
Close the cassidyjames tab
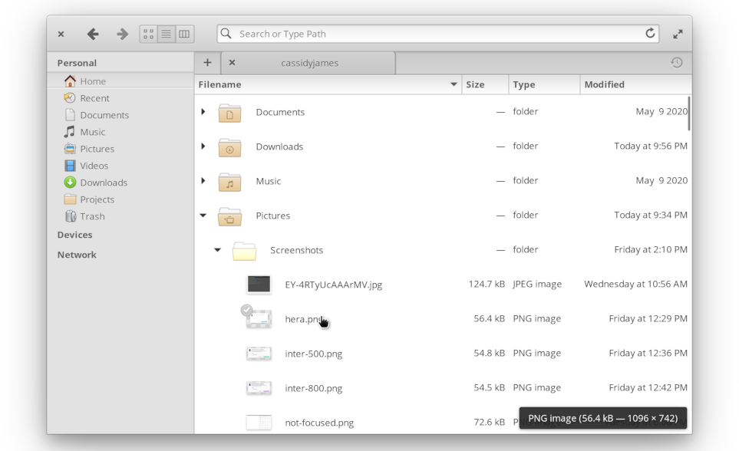[x=232, y=63]
